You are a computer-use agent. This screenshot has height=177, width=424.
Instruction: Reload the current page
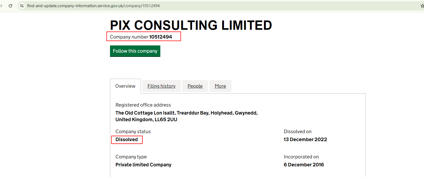[x=10, y=6]
